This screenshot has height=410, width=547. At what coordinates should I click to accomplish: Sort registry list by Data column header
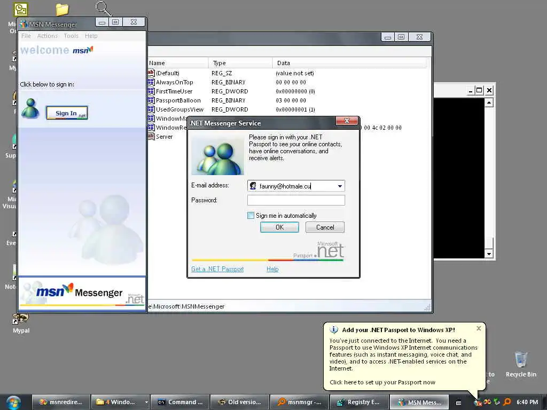click(349, 63)
